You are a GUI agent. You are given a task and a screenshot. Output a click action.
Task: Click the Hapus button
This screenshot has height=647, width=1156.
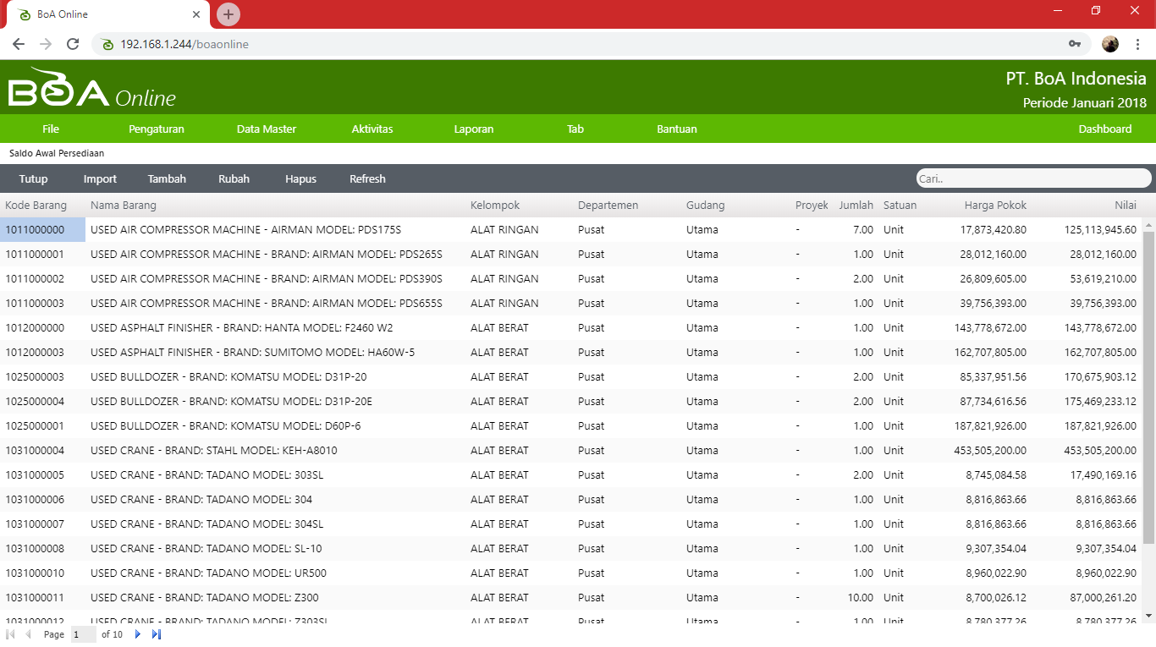[300, 179]
